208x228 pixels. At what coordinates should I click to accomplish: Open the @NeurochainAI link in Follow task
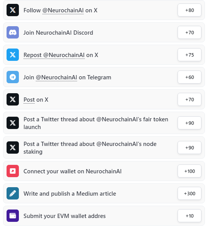tap(63, 10)
